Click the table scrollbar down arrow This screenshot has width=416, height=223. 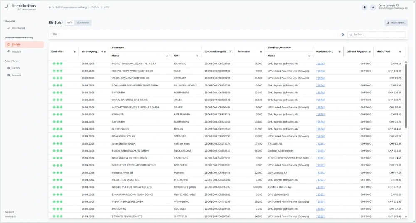406,217
